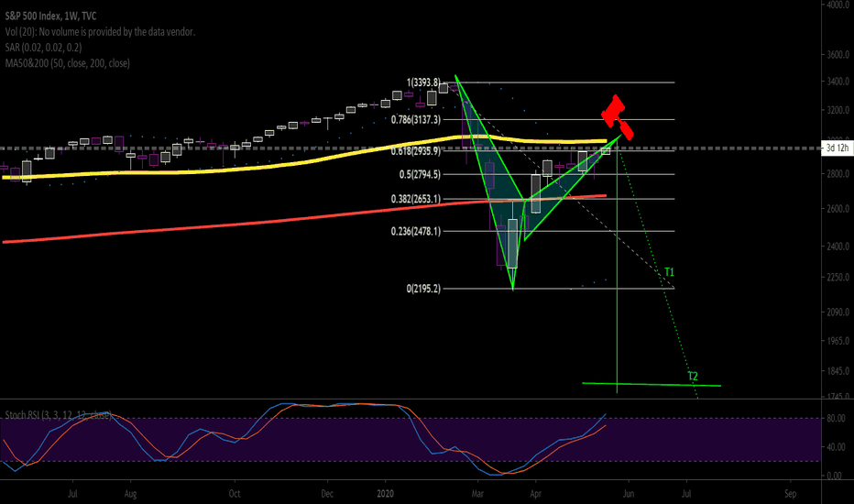Screen dimensions: 854x504
Task: Select the green vertical projection line
Action: [617, 267]
